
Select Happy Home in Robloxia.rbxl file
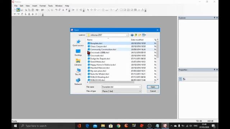[103, 65]
